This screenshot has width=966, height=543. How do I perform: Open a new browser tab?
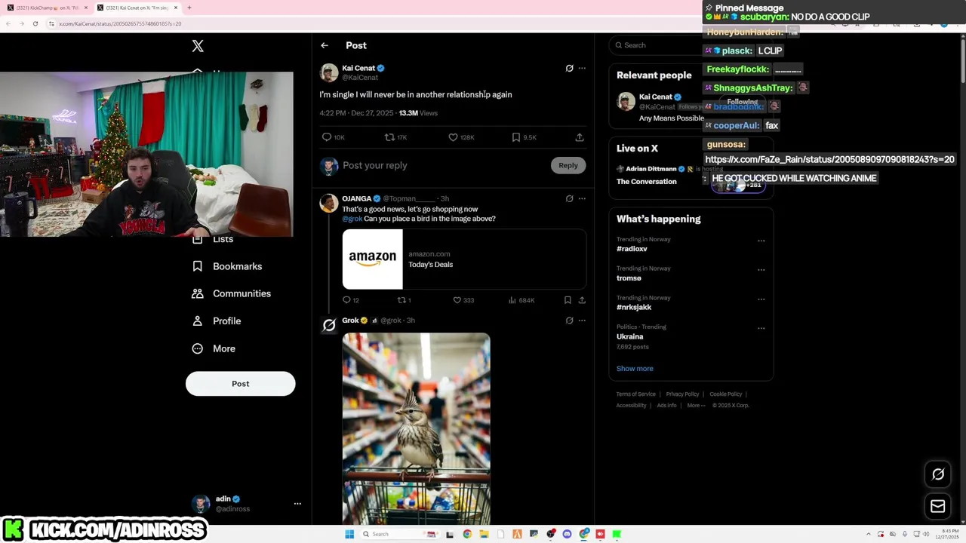click(x=189, y=8)
